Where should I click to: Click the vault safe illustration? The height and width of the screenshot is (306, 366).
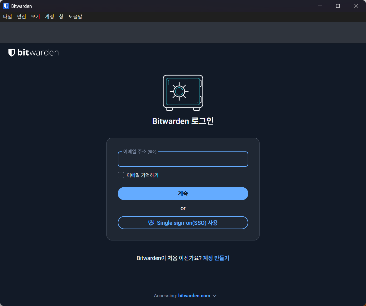tap(183, 92)
